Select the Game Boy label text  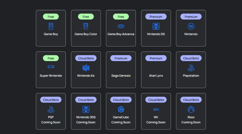[51, 34]
